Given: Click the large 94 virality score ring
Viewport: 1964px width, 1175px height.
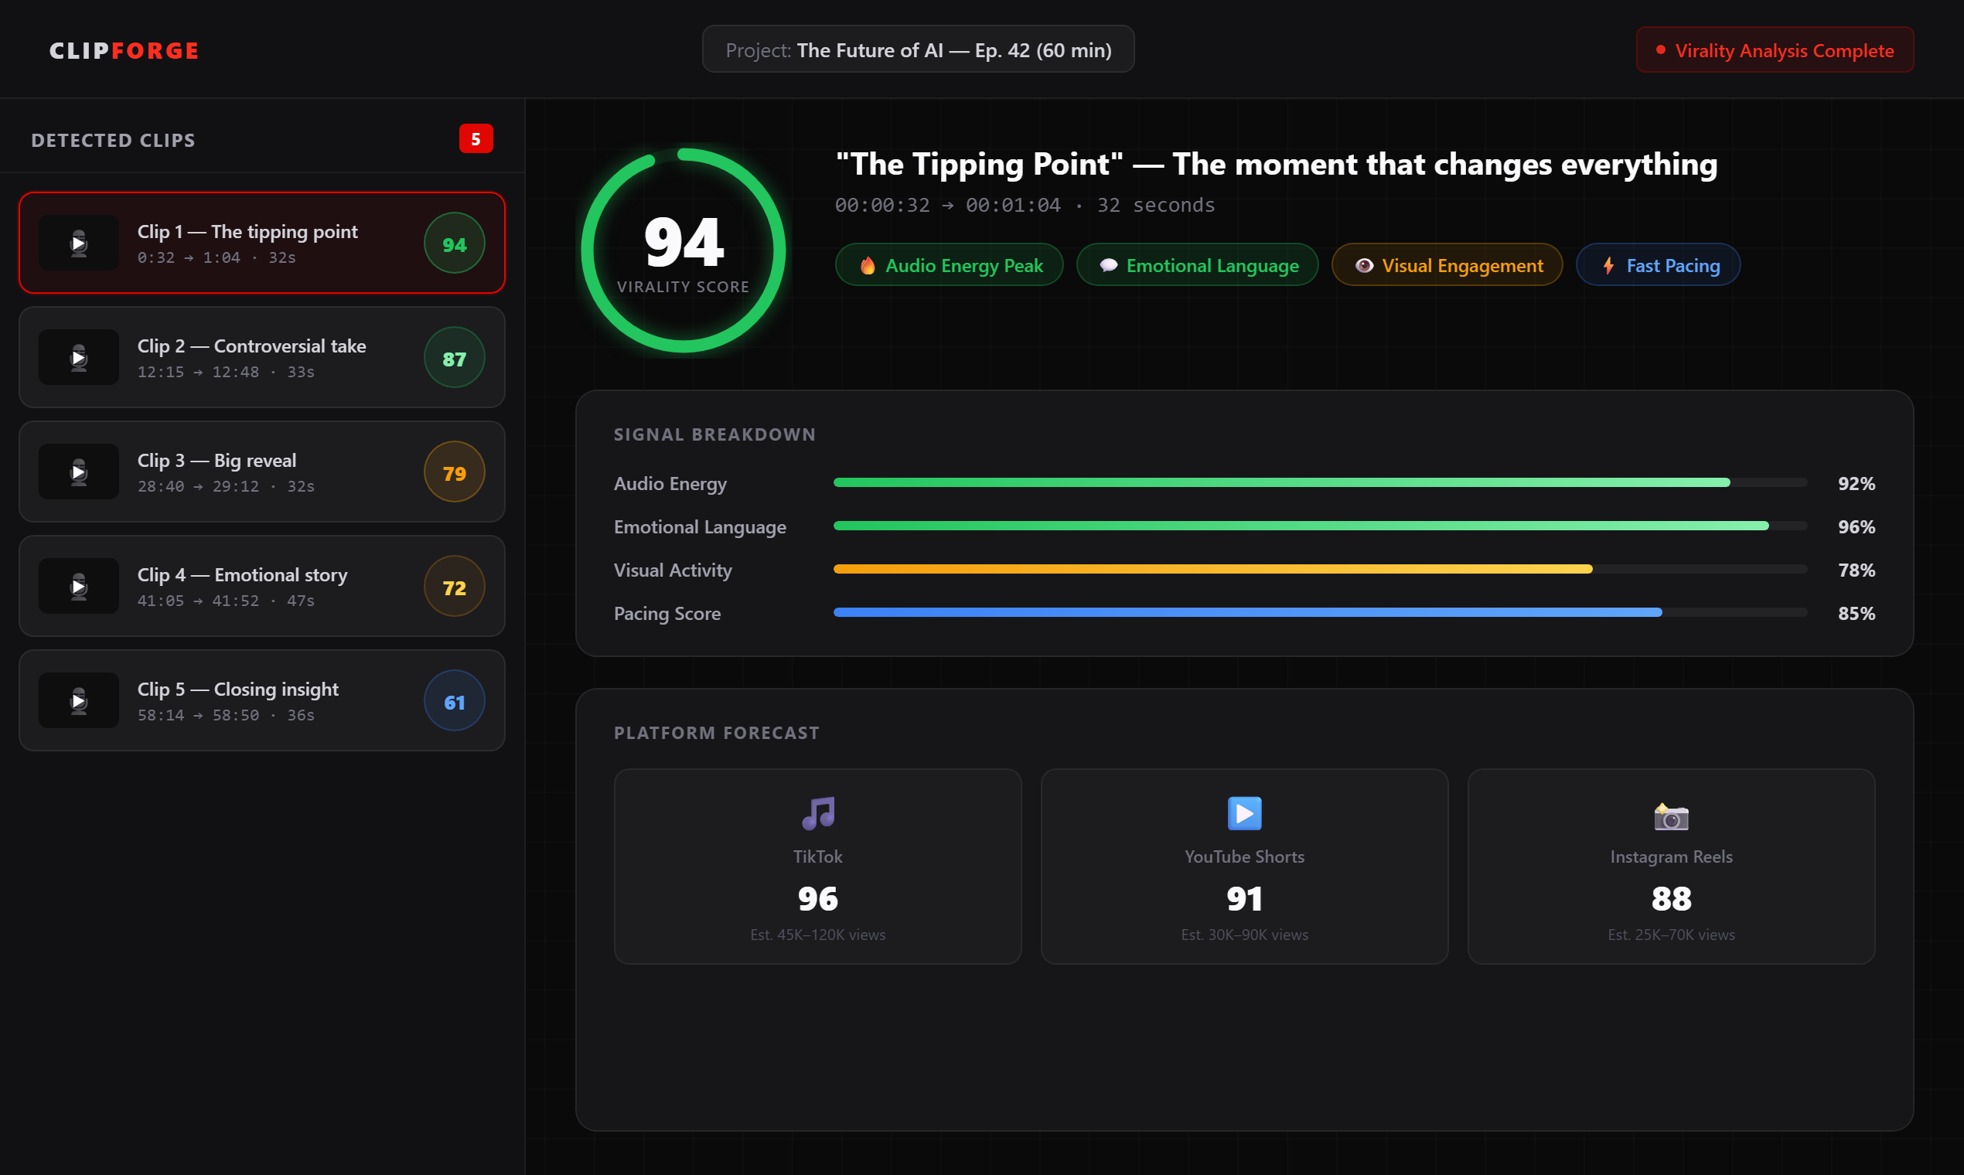Looking at the screenshot, I should click(x=683, y=250).
